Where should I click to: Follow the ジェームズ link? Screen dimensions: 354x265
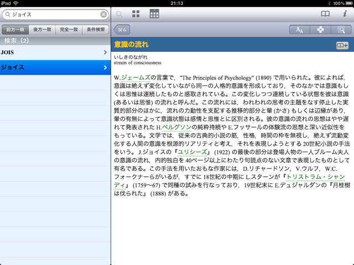[x=136, y=78]
